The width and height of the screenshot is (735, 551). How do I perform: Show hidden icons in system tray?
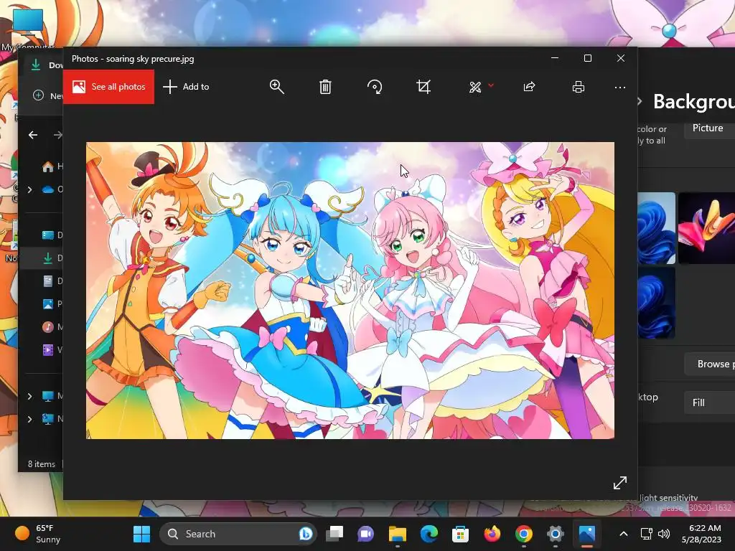(624, 534)
